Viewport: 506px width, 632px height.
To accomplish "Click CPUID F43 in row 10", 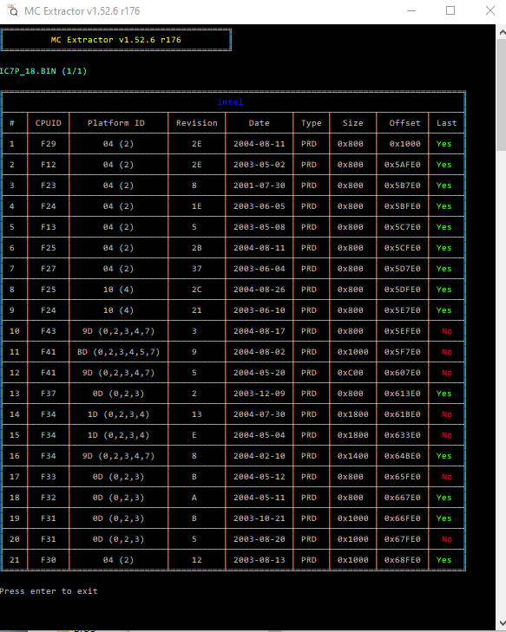I will [x=49, y=331].
